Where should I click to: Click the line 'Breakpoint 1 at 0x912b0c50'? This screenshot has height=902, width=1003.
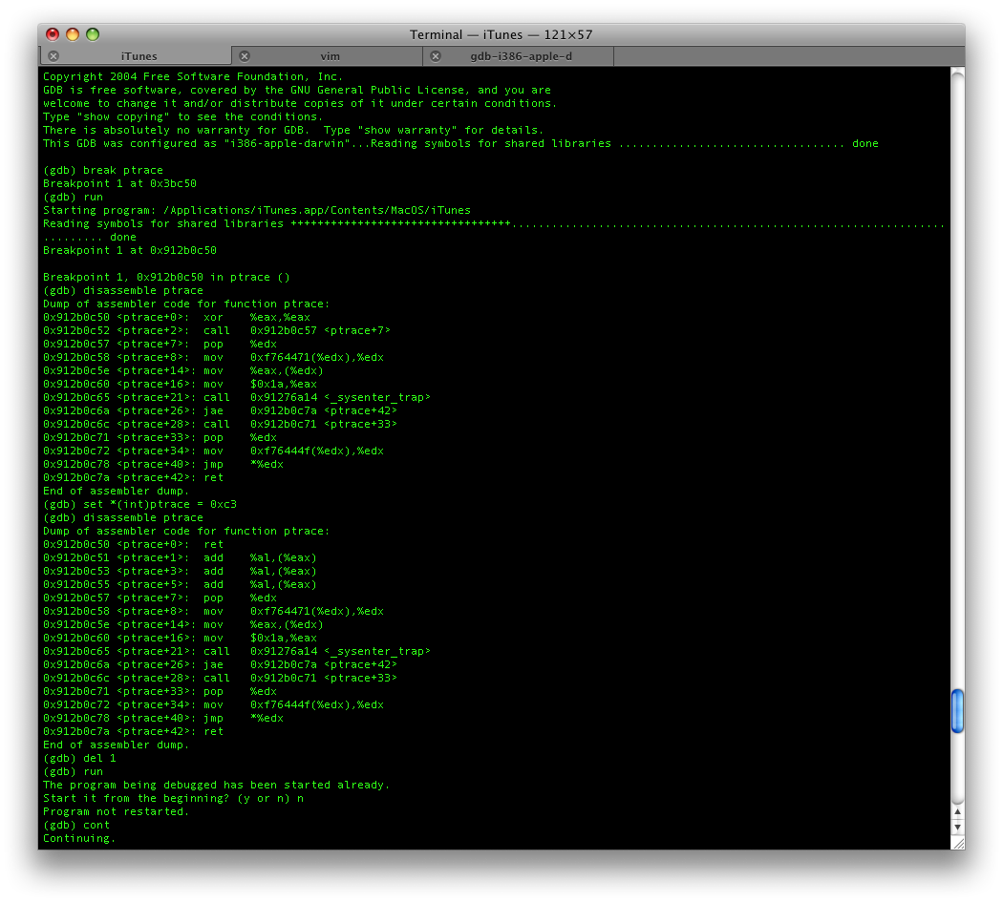(x=130, y=251)
